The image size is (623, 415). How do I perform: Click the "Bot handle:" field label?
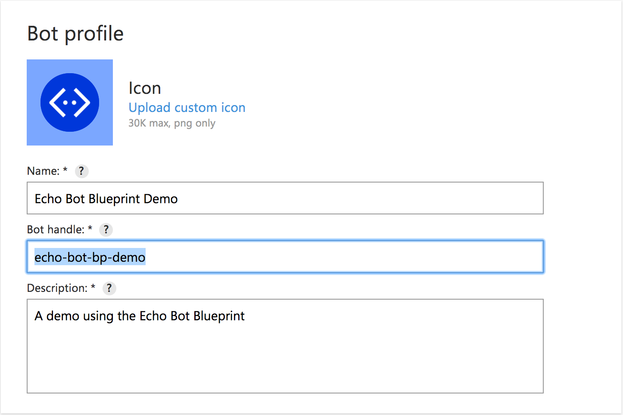tap(56, 230)
